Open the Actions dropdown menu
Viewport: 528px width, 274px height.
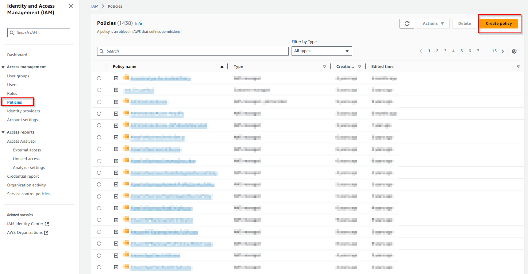[433, 23]
